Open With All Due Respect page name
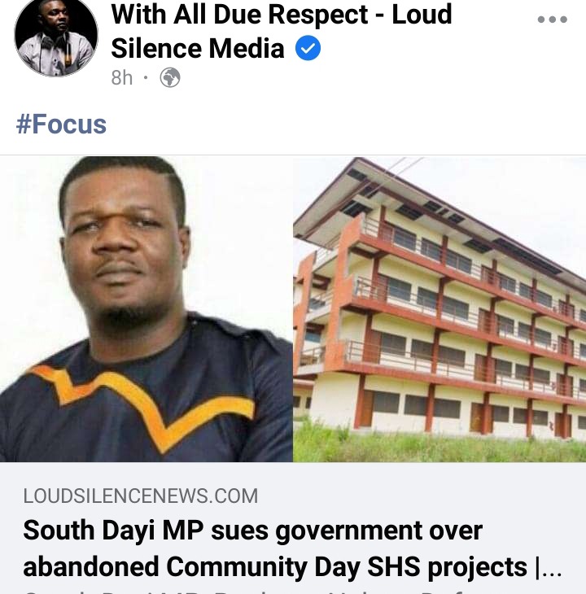This screenshot has width=586, height=594. point(282,32)
